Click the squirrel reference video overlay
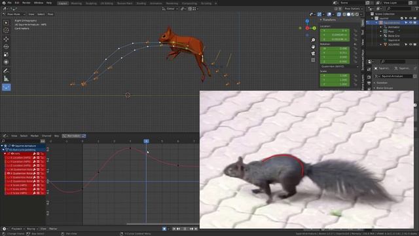The width and height of the screenshot is (419, 236). 306,159
